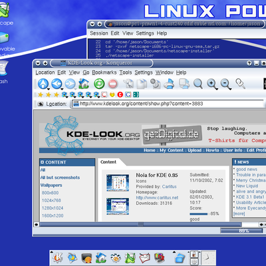Launch Konsole shell icon from the panel

point(86,258)
